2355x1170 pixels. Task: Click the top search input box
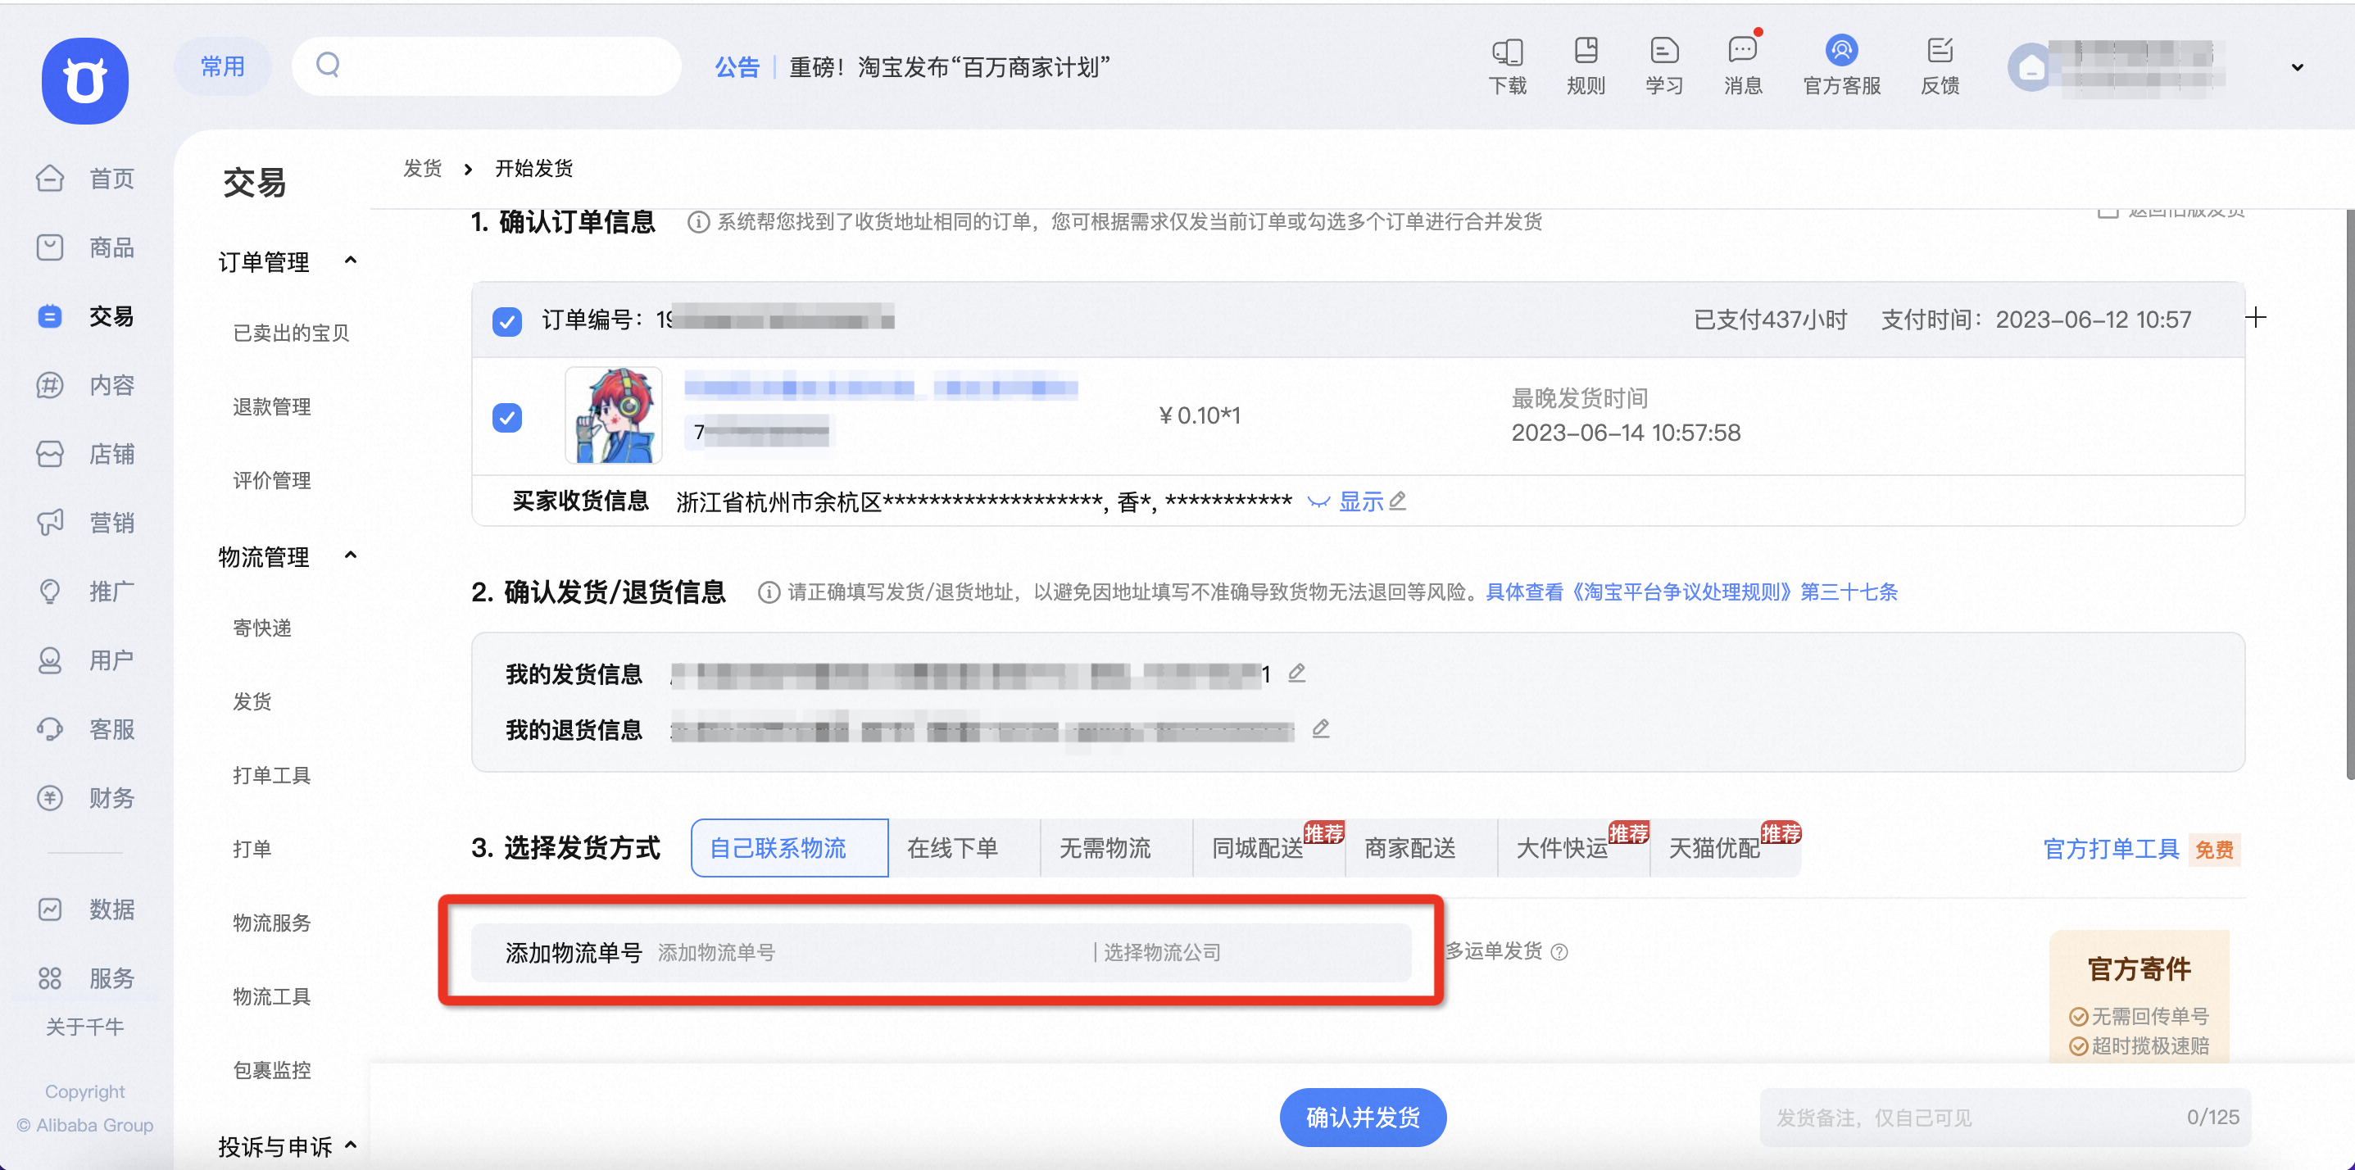(x=487, y=66)
